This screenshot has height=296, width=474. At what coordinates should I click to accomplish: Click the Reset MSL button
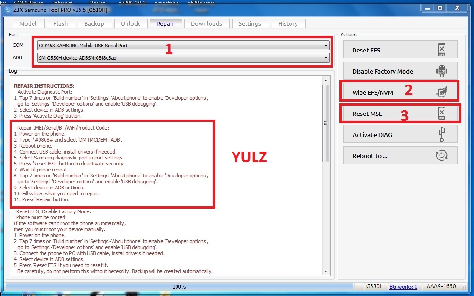coord(400,114)
